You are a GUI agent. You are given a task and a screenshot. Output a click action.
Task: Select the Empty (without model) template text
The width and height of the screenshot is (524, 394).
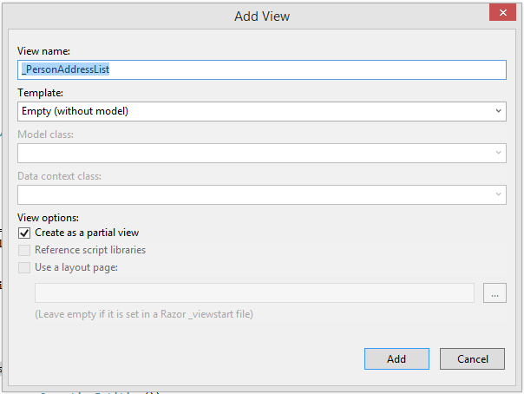point(75,111)
